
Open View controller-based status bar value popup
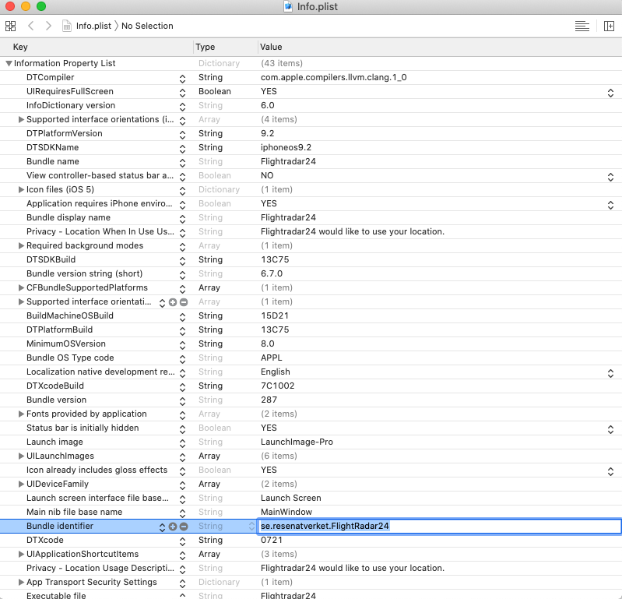point(610,177)
